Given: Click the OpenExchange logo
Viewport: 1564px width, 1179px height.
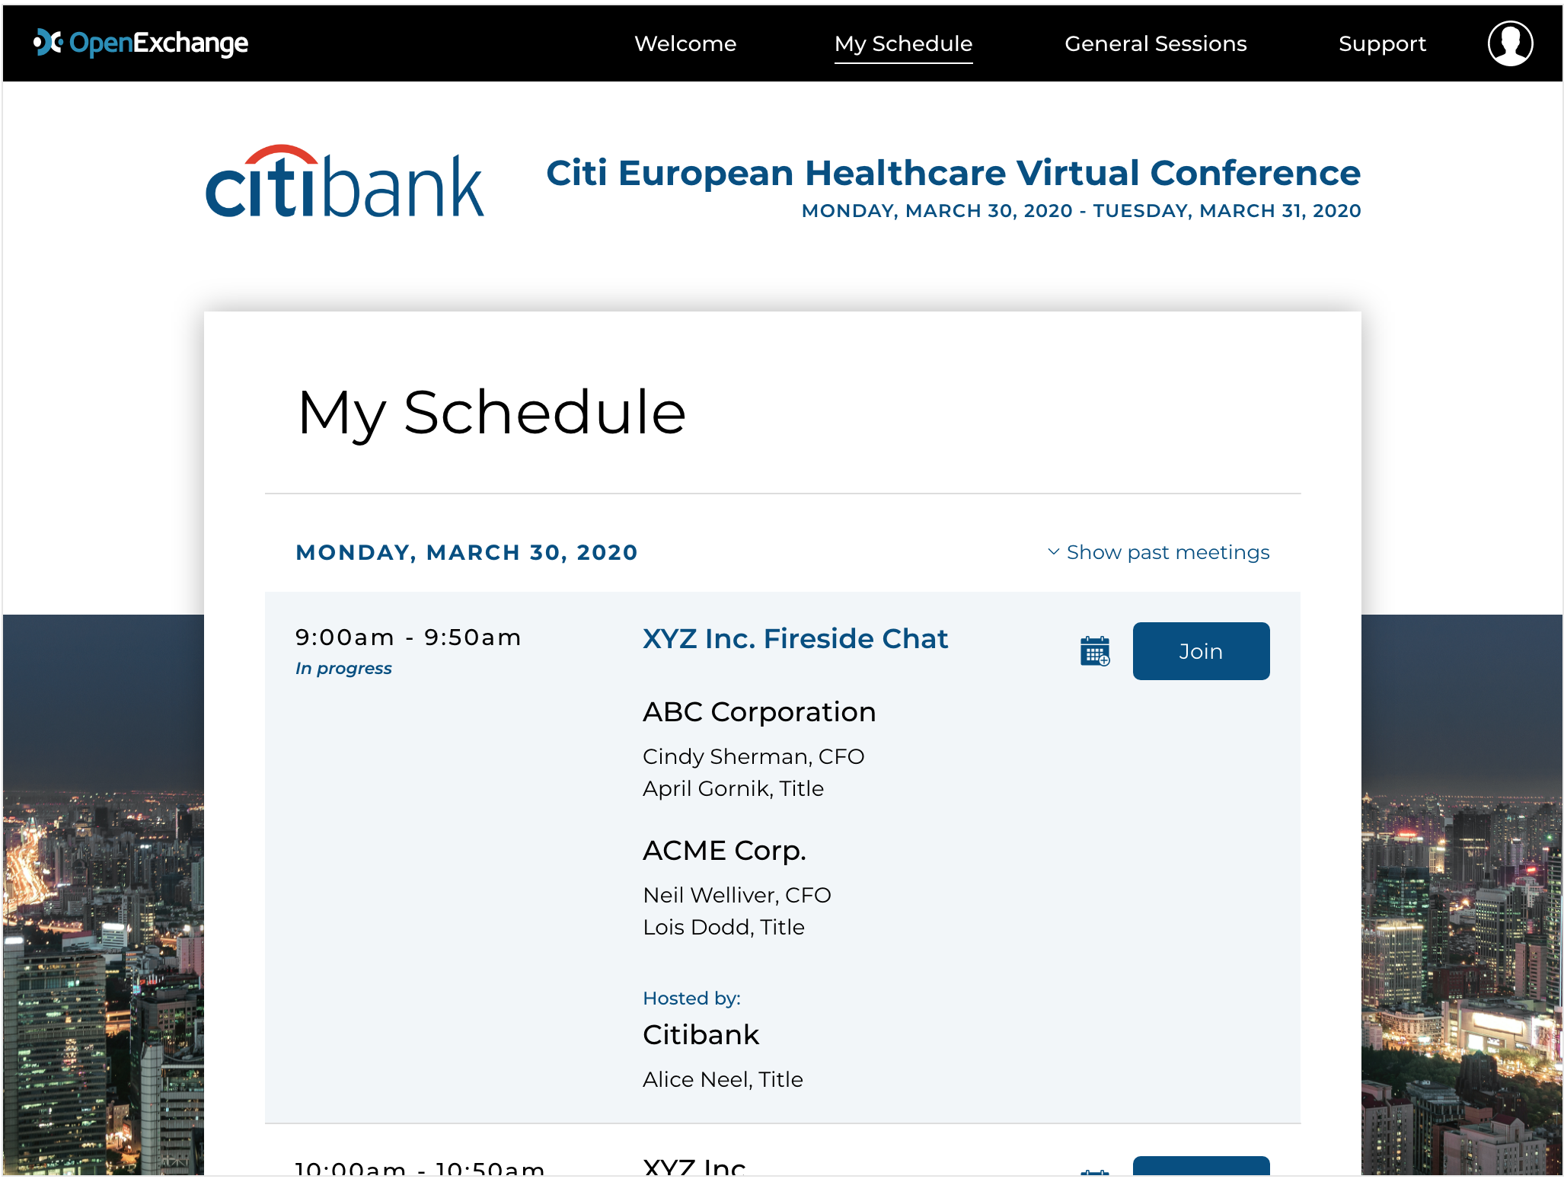Looking at the screenshot, I should pos(141,43).
